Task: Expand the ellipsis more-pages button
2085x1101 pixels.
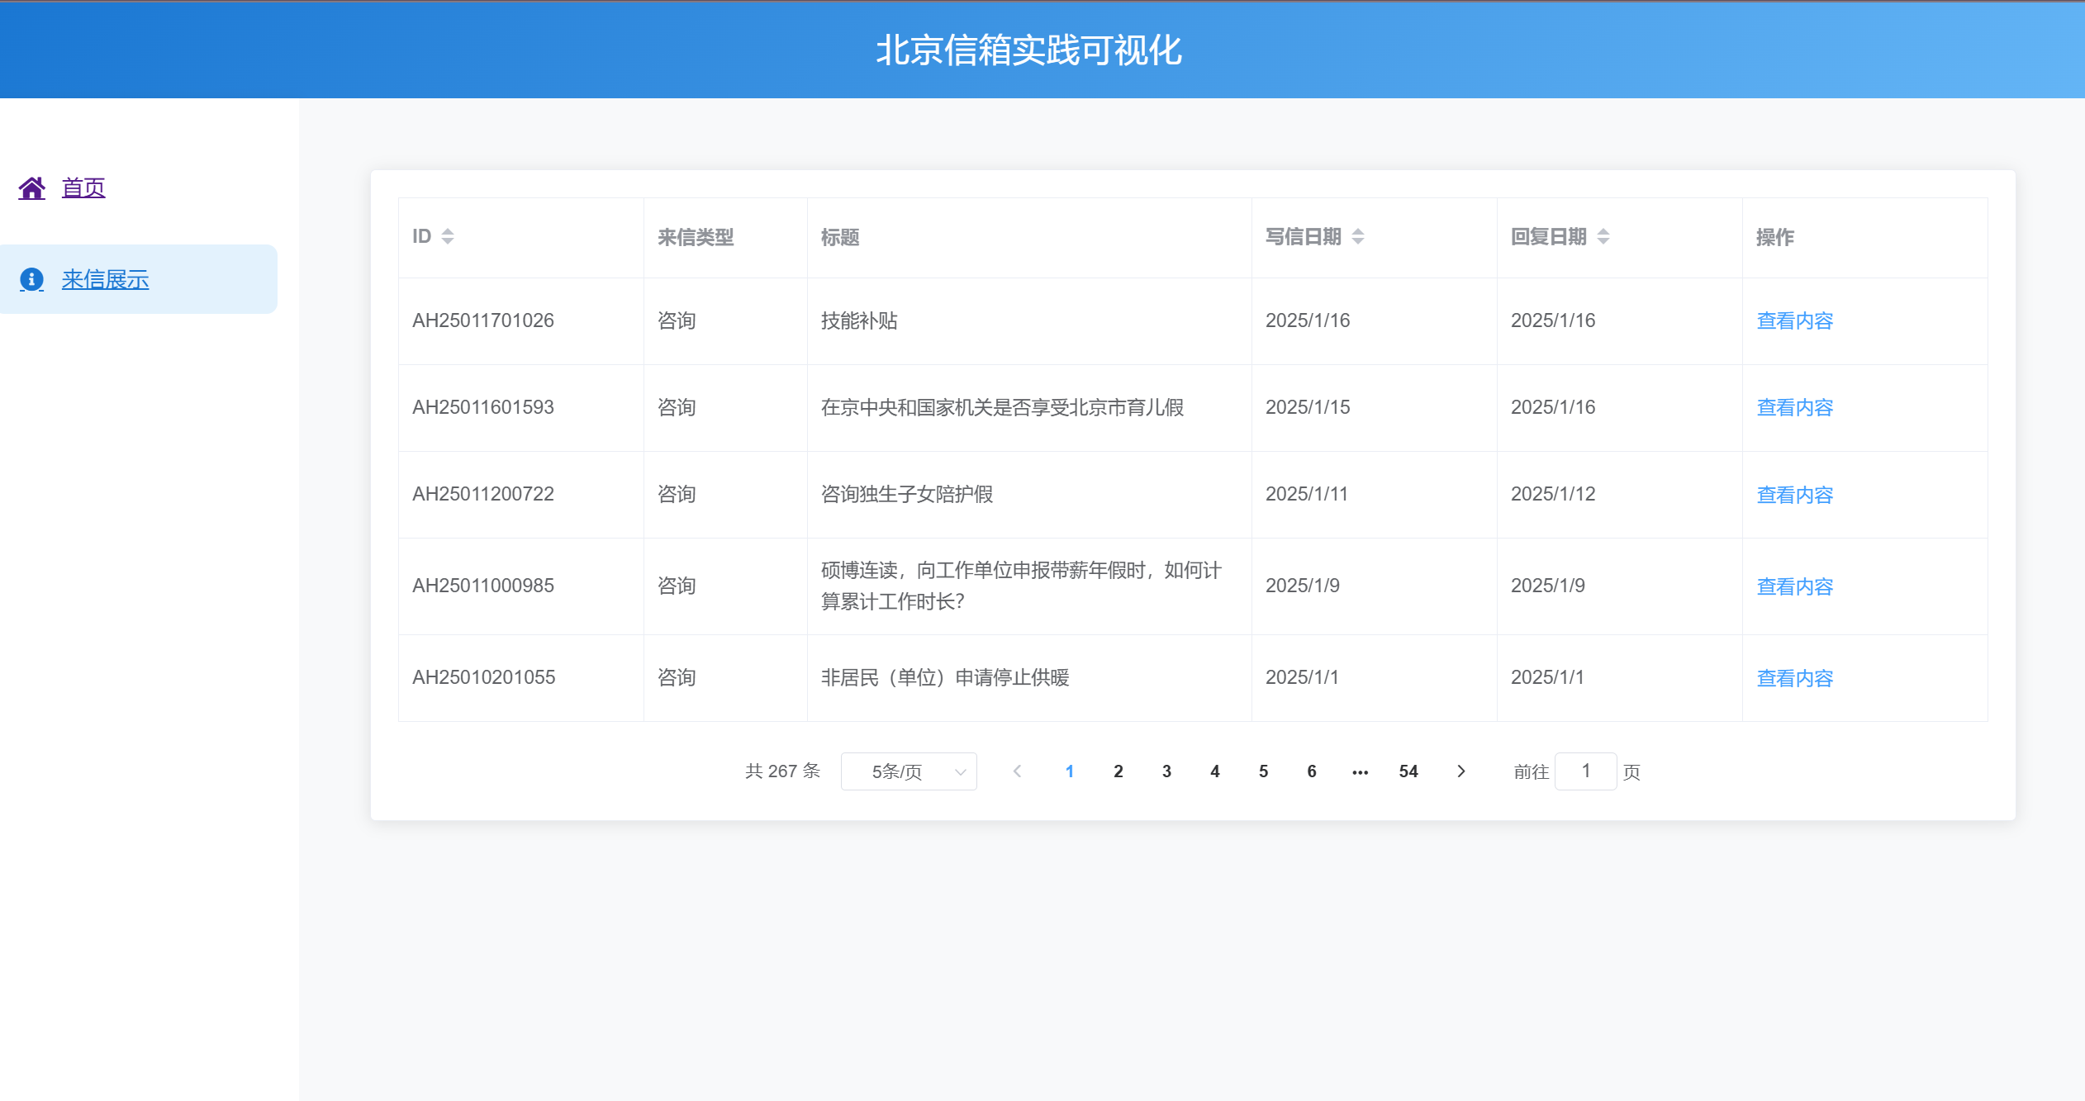Action: pyautogui.click(x=1360, y=771)
